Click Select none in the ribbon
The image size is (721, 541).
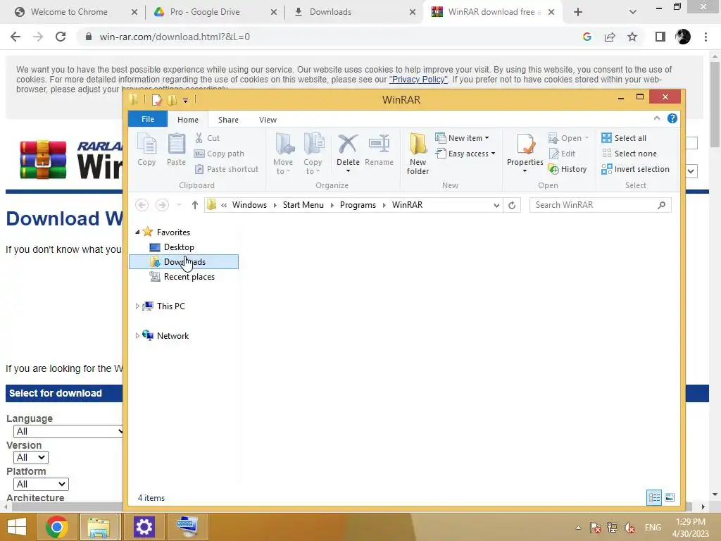[629, 154]
